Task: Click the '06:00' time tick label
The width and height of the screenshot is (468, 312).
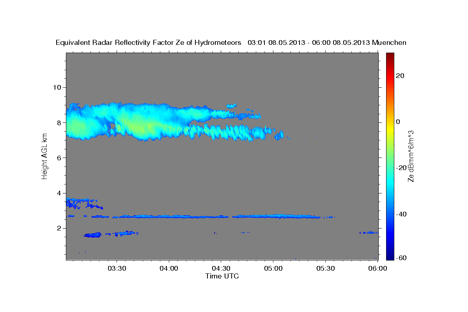Action: [378, 269]
